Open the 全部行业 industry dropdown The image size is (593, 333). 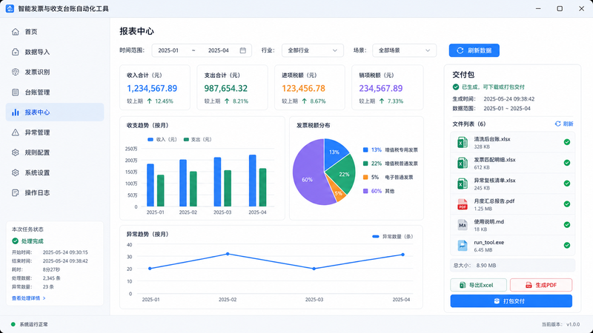312,50
